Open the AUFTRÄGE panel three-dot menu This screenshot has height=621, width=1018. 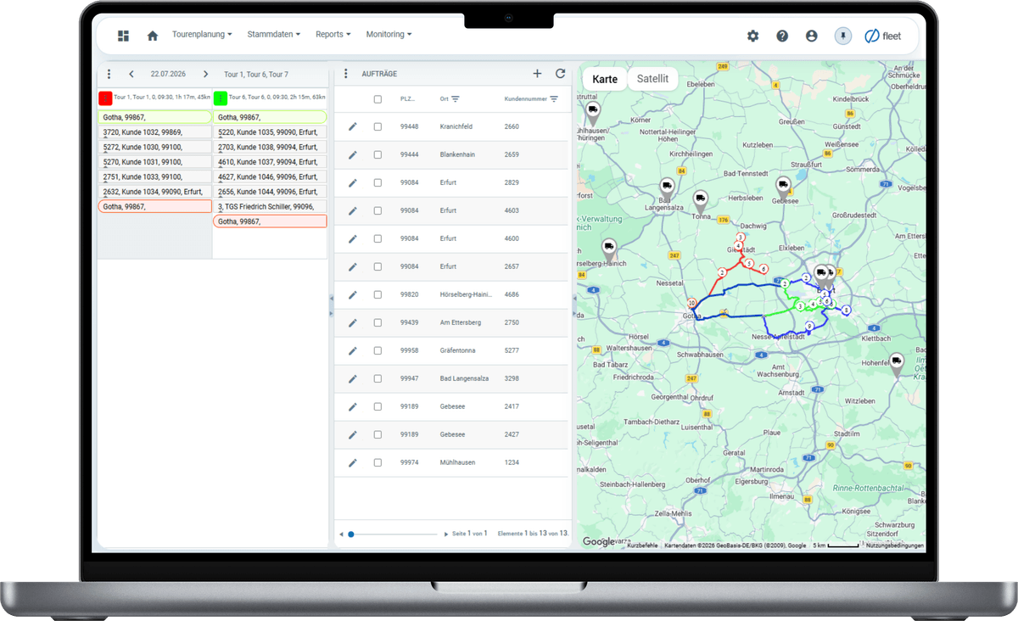(x=346, y=74)
